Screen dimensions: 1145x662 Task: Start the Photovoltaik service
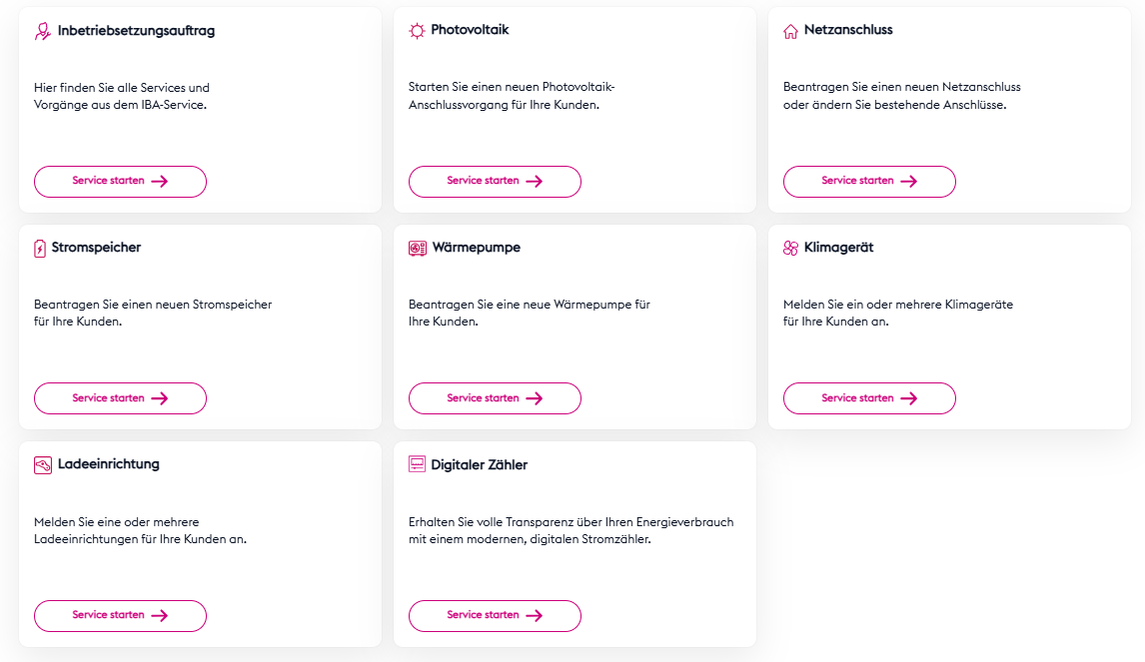(495, 182)
